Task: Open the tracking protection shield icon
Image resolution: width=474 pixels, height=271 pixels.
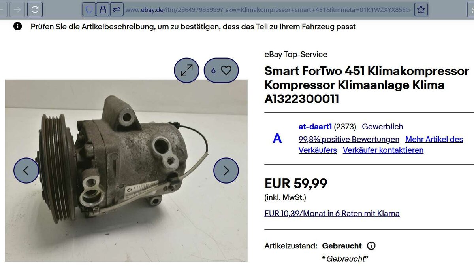Action: [90, 9]
